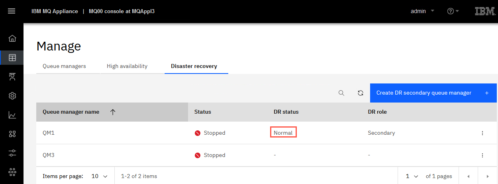Open overflow menu for QM1 row
The height and width of the screenshot is (184, 498).
[x=482, y=133]
